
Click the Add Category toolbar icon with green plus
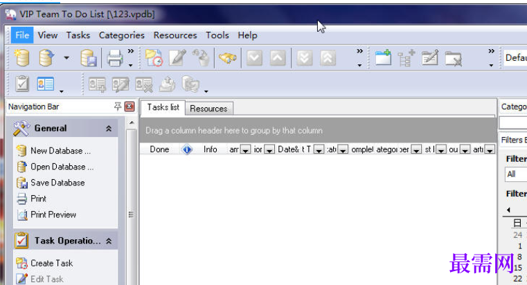383,57
